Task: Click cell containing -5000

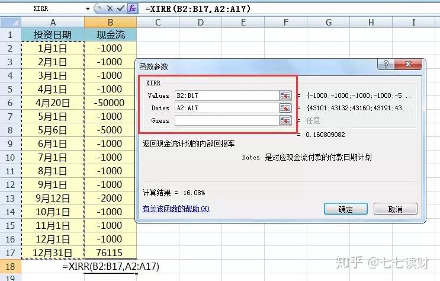Action: [x=110, y=130]
